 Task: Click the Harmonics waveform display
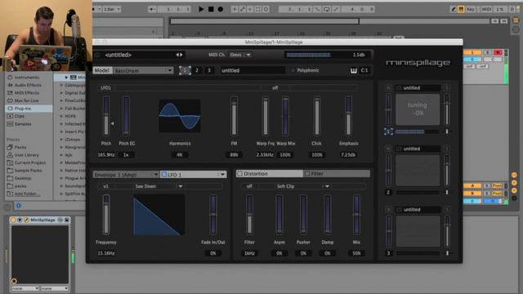180,116
